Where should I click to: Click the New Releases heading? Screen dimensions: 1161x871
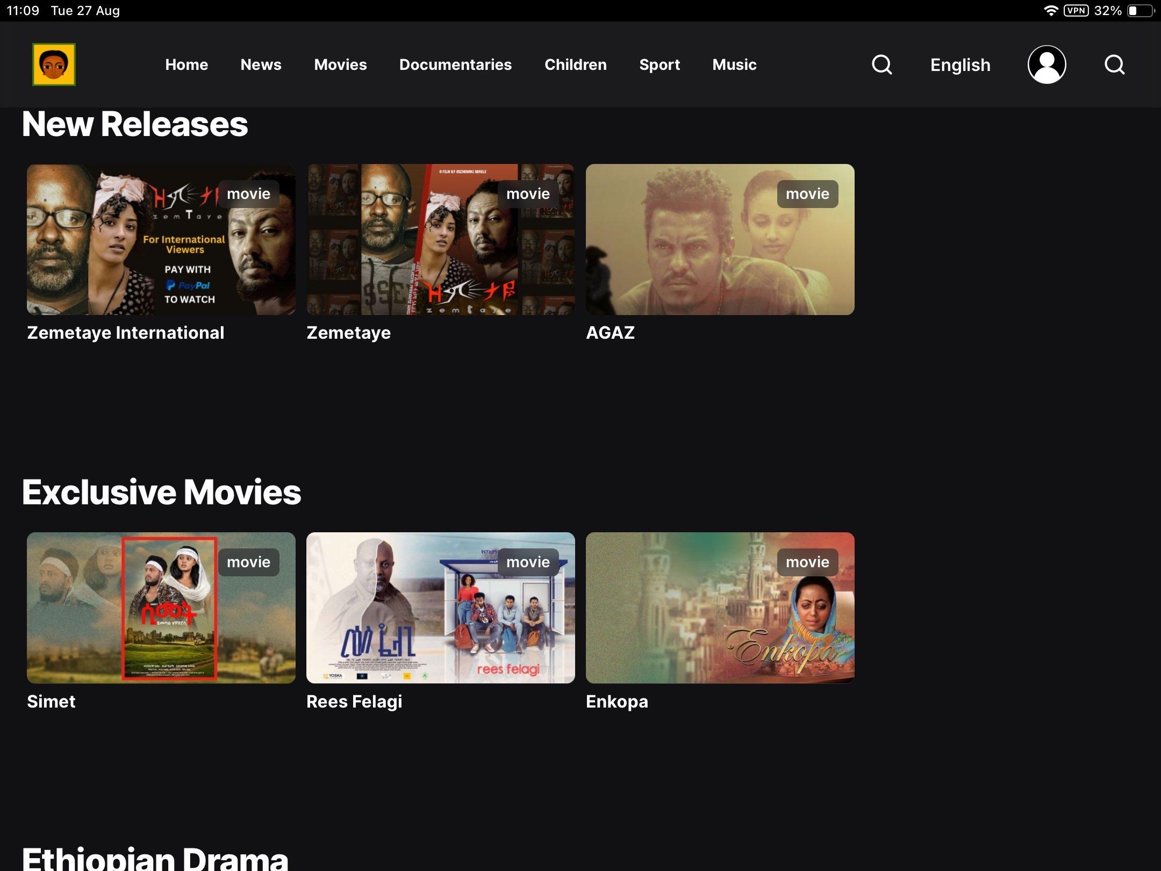135,124
